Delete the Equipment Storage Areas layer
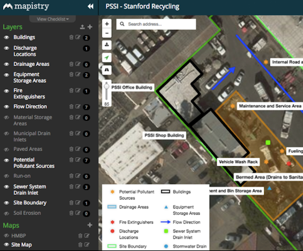Image resolution: width=303 pixels, height=251 pixels. (x=71, y=74)
